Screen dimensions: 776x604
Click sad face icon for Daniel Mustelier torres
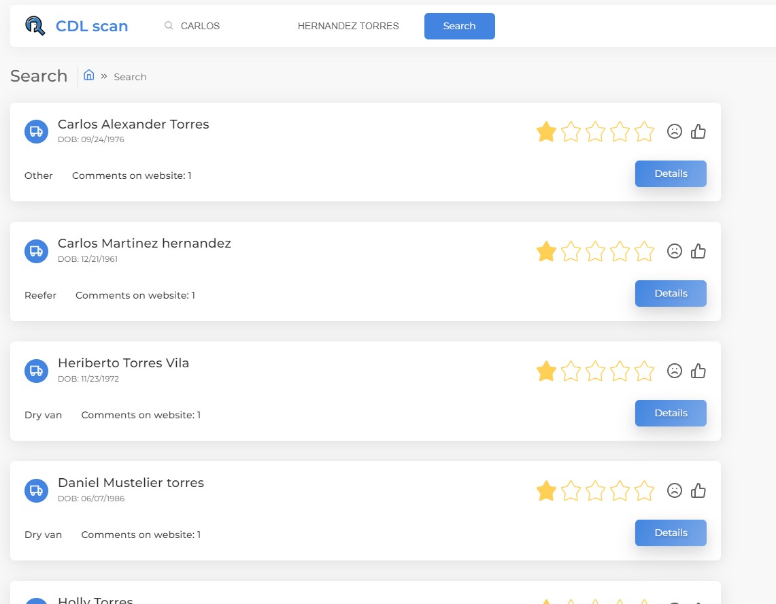[675, 490]
